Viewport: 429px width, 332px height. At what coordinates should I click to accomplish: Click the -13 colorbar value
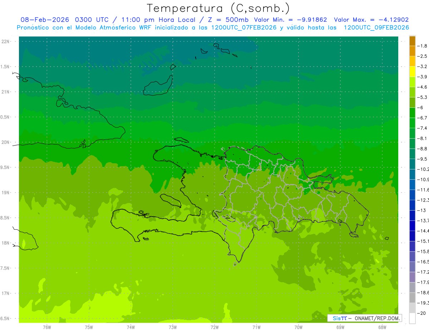pos(421,210)
